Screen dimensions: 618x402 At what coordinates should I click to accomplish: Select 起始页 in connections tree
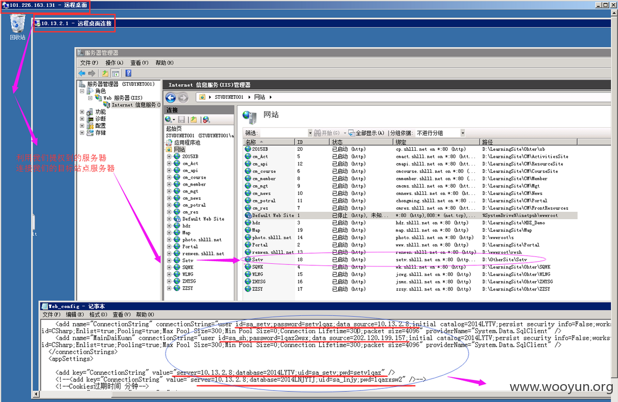coord(174,129)
